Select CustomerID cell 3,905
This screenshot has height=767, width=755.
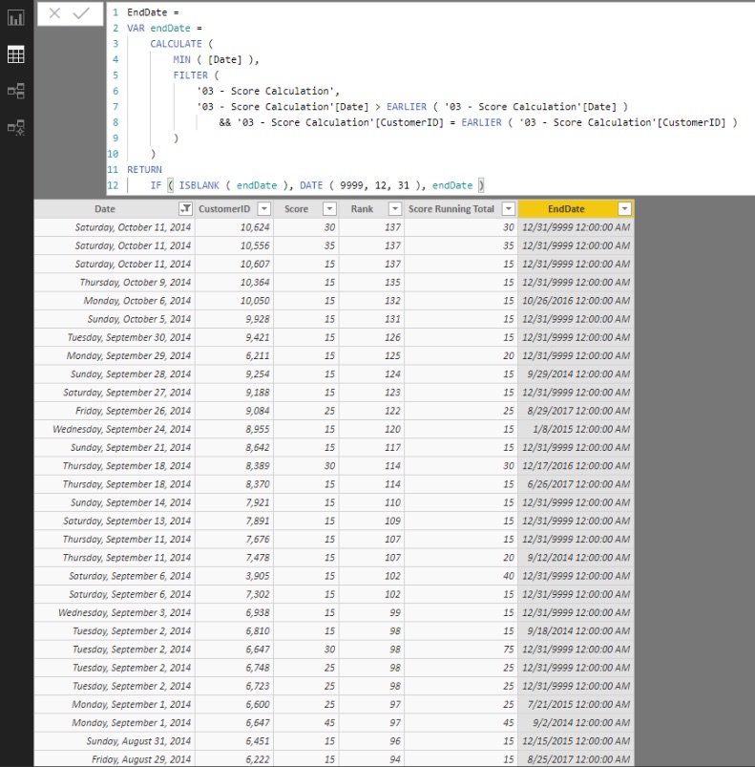point(234,576)
